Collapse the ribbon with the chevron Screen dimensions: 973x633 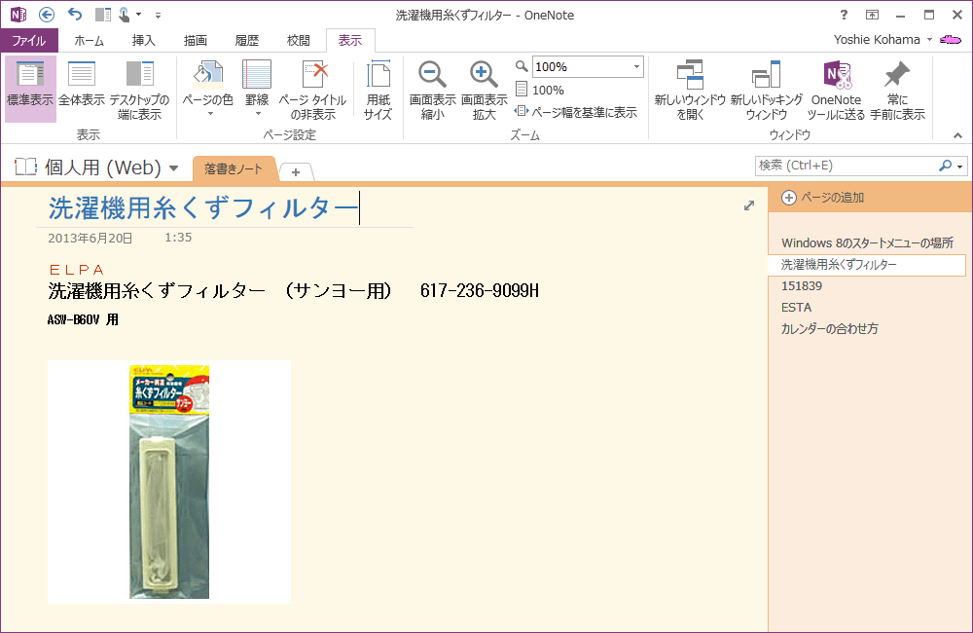pyautogui.click(x=957, y=134)
